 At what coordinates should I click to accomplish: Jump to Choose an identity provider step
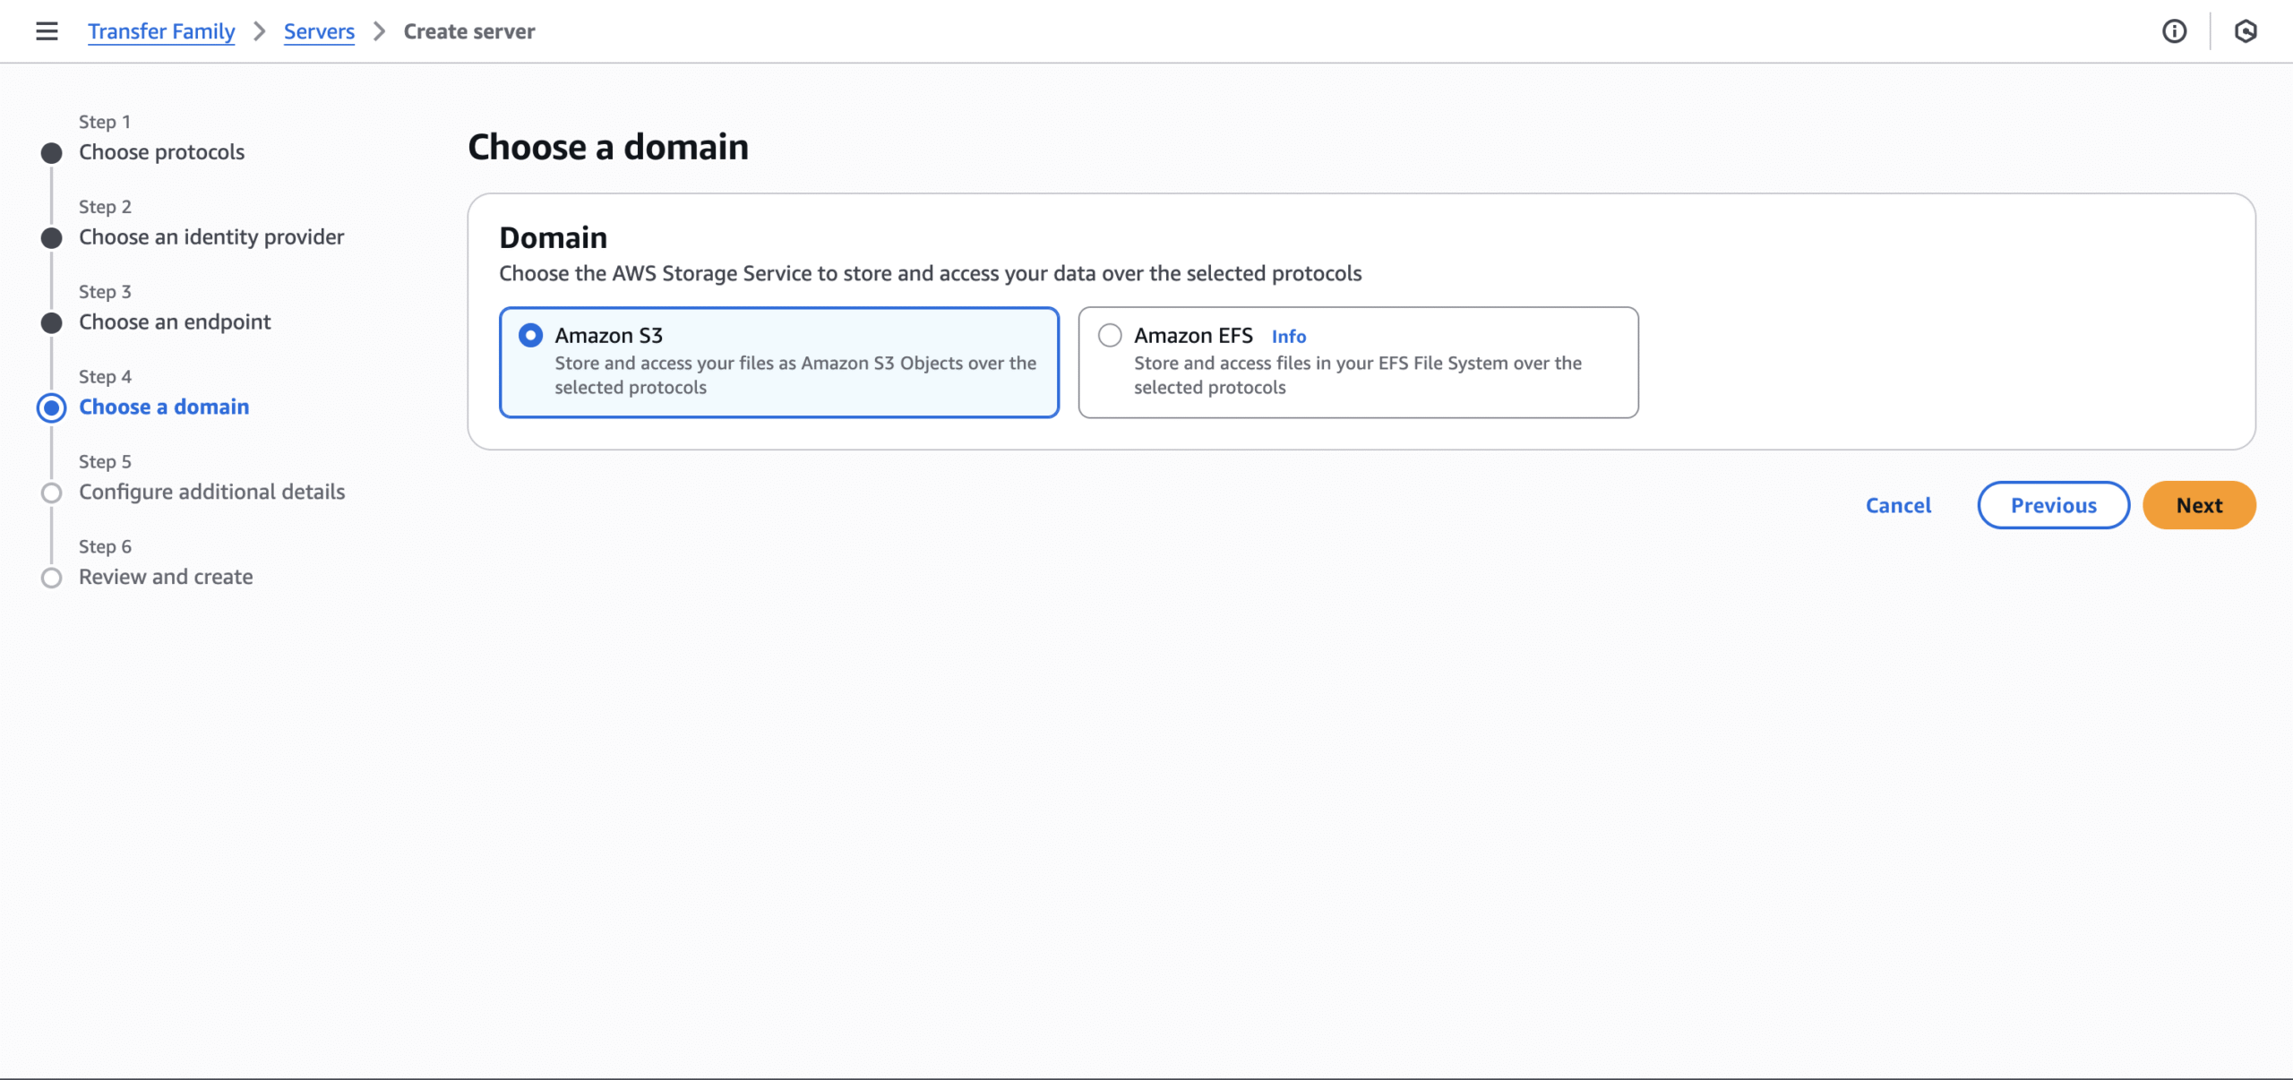[211, 237]
